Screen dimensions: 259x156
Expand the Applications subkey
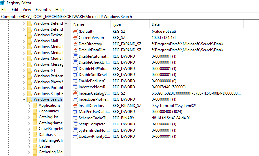pyautogui.click(x=29, y=106)
